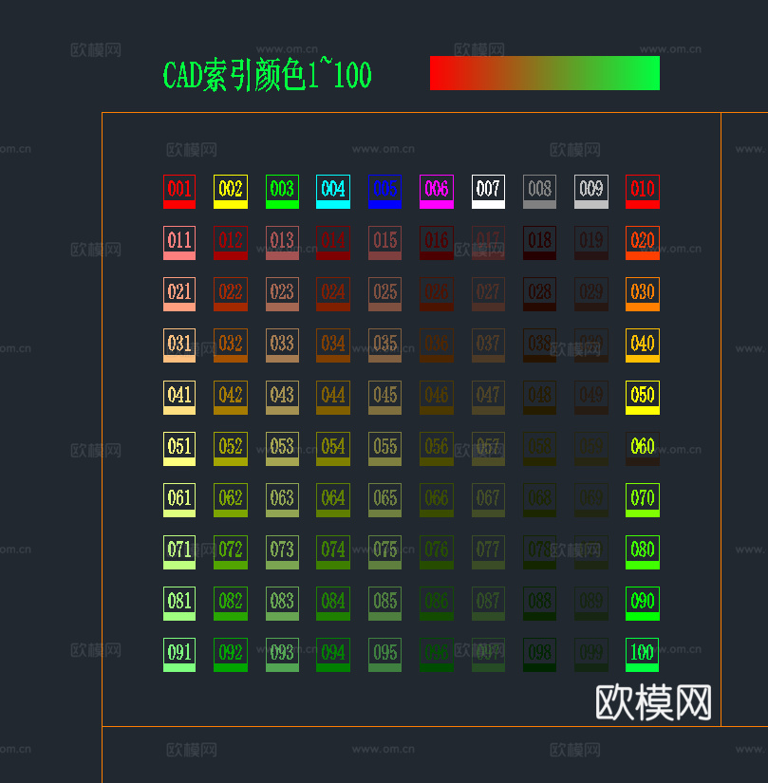768x783 pixels.
Task: Select color swatch 001 red
Action: click(178, 191)
